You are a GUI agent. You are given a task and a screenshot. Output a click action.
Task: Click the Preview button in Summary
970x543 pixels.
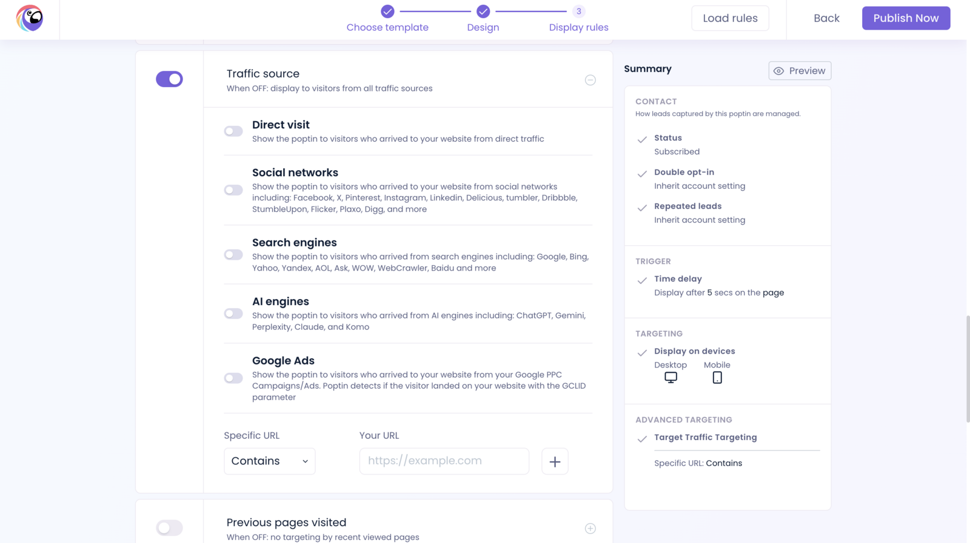coord(800,71)
